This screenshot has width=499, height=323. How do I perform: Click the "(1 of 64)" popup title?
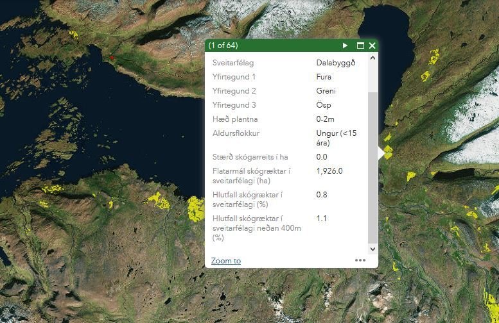click(223, 46)
